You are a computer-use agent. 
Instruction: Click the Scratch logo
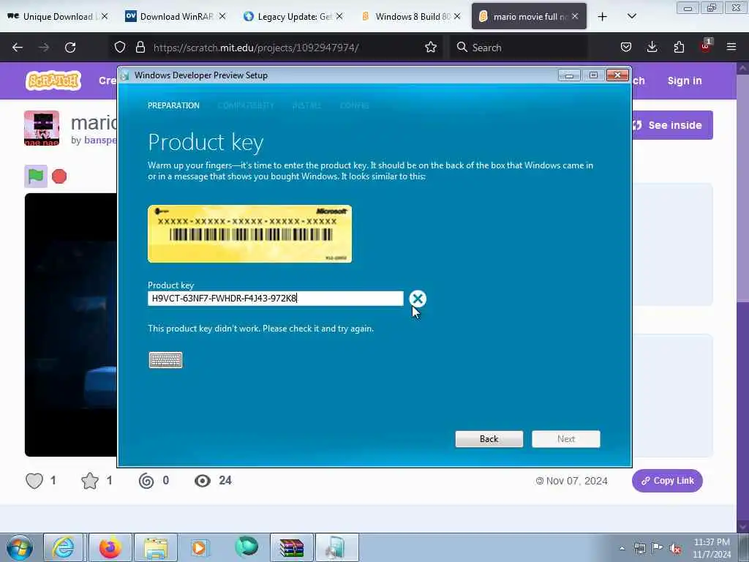tap(53, 80)
